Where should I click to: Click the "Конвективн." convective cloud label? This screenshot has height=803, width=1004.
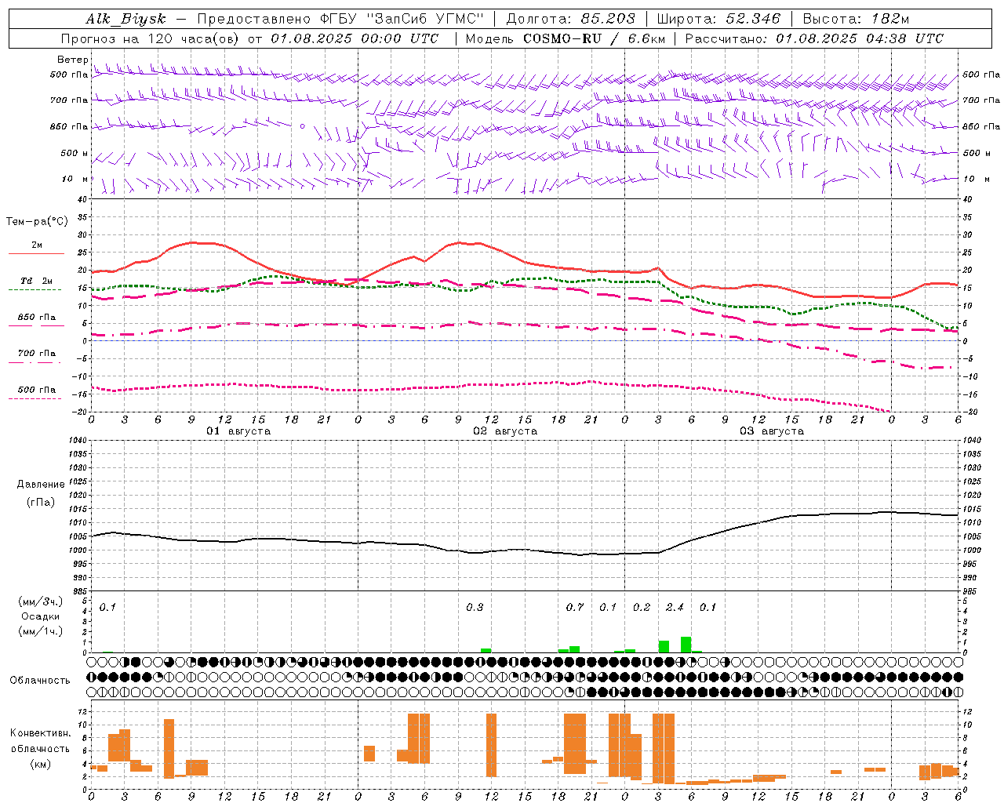coord(40,733)
